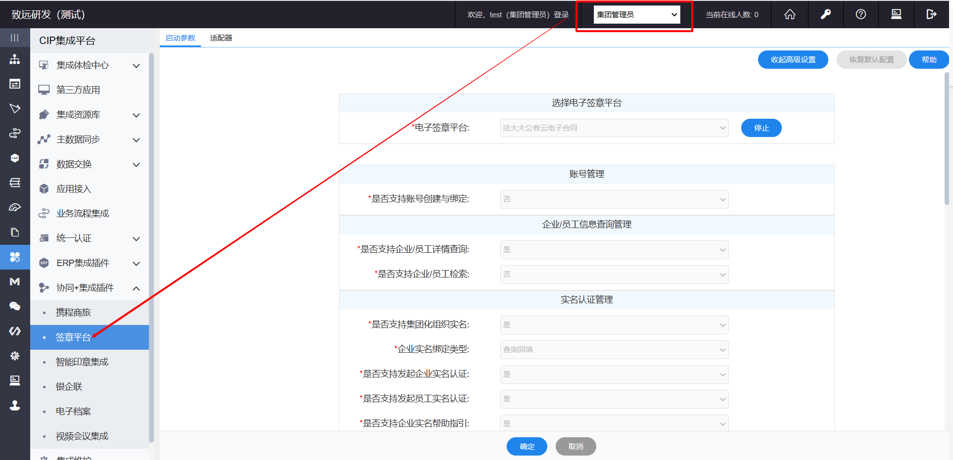The height and width of the screenshot is (460, 953).
Task: Open help with the question mark icon
Action: [861, 14]
